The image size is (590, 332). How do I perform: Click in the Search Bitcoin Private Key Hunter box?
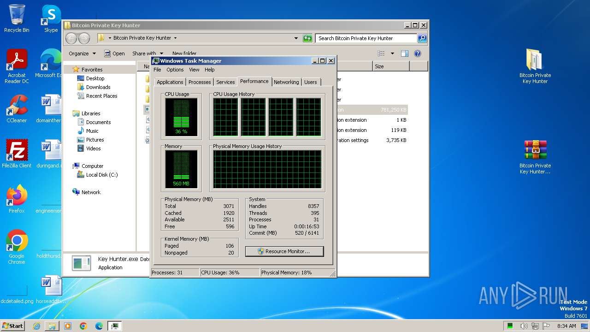[366, 38]
